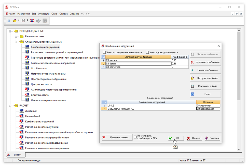Open the Справка menu
The image size is (248, 166).
coord(75,14)
